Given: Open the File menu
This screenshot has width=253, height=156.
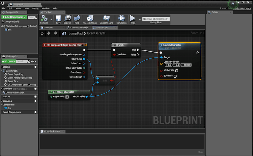Looking at the screenshot, I should pyautogui.click(x=4, y=8).
